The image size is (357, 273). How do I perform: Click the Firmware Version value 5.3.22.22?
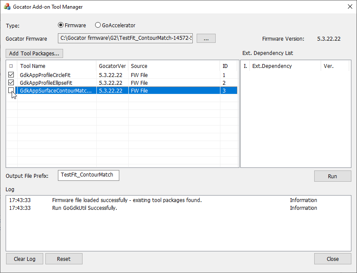[329, 39]
